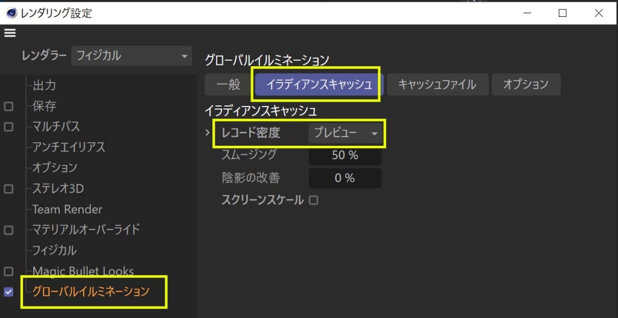Click the 陰影の改善 label
This screenshot has width=618, height=318.
(251, 178)
